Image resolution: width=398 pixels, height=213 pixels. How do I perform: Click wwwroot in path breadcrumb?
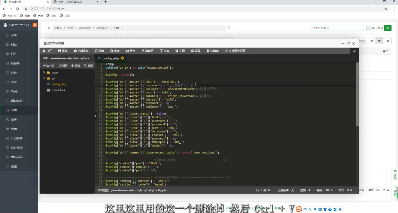click(85, 28)
